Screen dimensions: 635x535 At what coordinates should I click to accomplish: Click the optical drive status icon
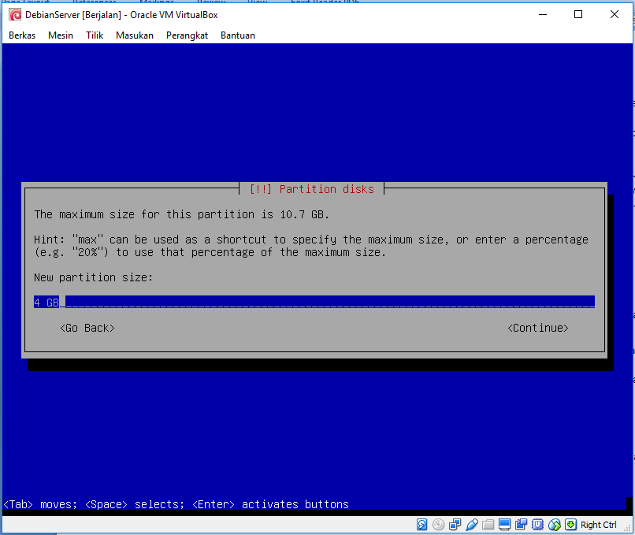[438, 525]
